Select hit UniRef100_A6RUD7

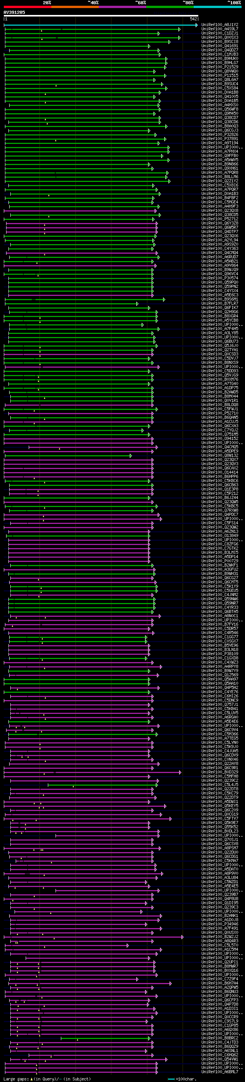[220, 257]
